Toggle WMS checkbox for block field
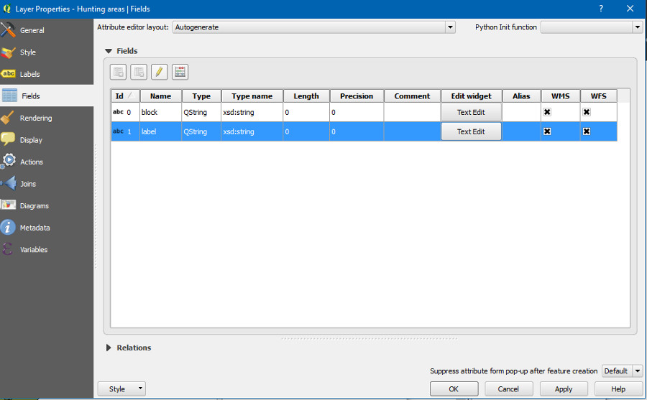Screen dimensions: 647x400 coord(547,112)
